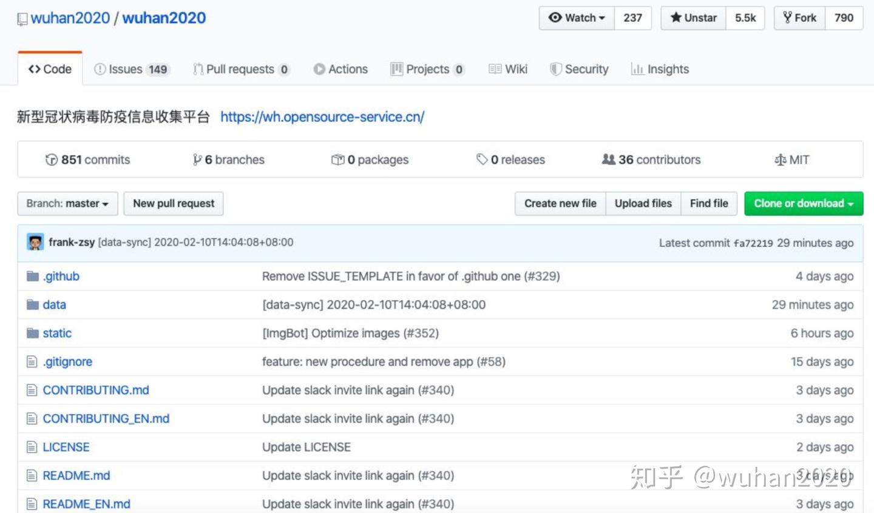The image size is (874, 513).
Task: Open the wh.opensource-service.cn link
Action: [x=322, y=116]
